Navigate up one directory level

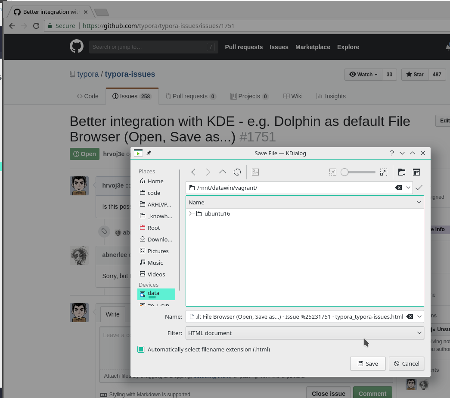tap(222, 172)
